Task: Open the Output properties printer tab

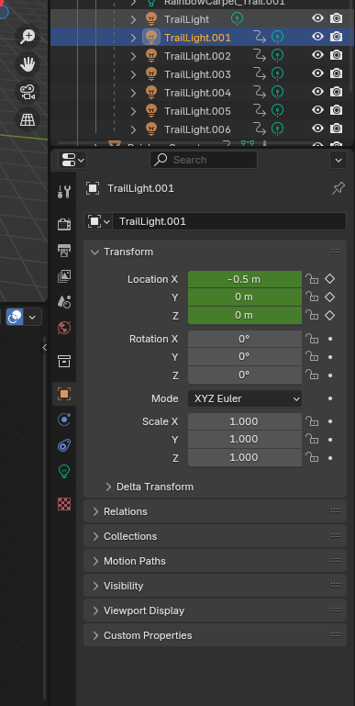Action: pyautogui.click(x=64, y=250)
